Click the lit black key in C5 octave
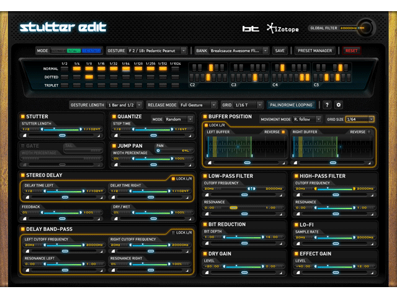 tap(341, 67)
